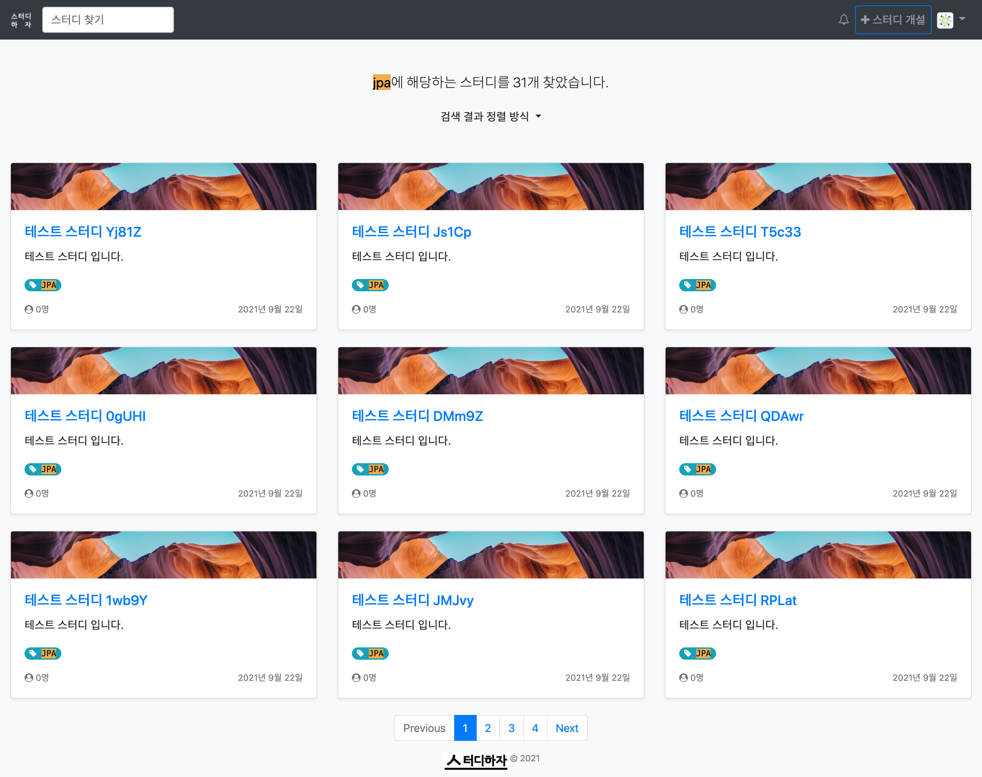The height and width of the screenshot is (777, 982).
Task: Click the profile avatar icon
Action: point(945,20)
